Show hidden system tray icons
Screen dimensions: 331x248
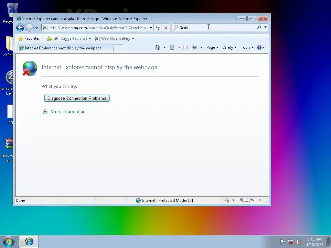(x=275, y=242)
